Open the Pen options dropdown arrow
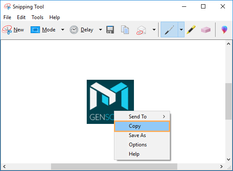This screenshot has width=233, height=171. click(181, 30)
